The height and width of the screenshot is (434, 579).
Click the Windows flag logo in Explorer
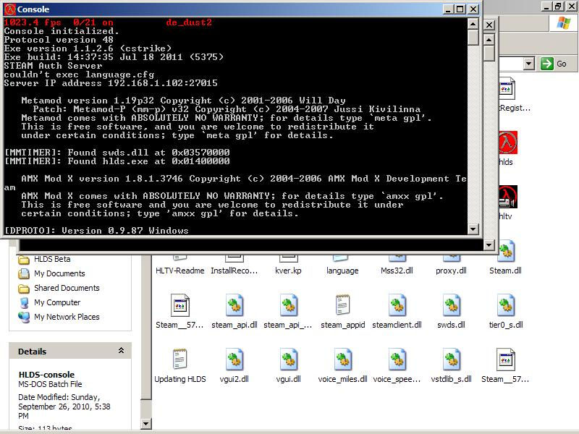[x=564, y=23]
